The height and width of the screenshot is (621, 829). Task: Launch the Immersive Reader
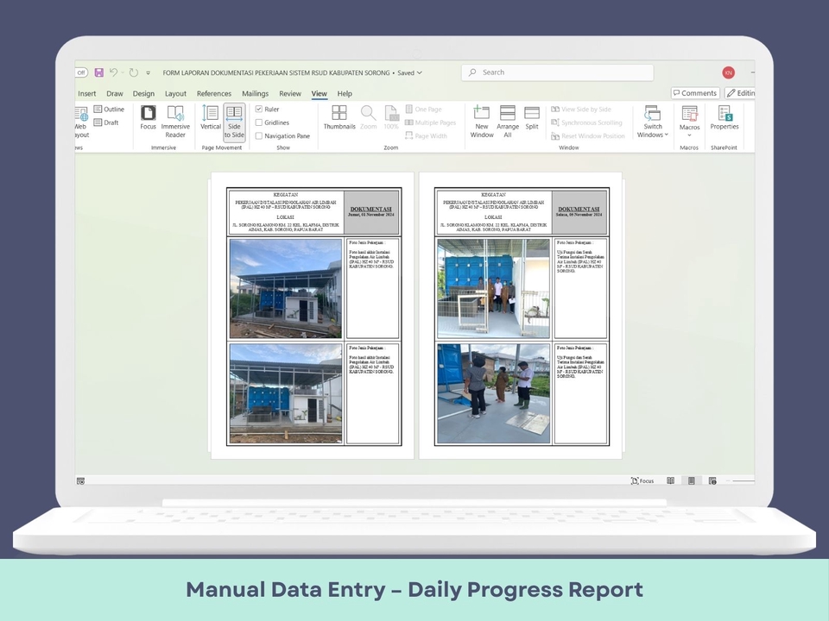click(x=175, y=119)
